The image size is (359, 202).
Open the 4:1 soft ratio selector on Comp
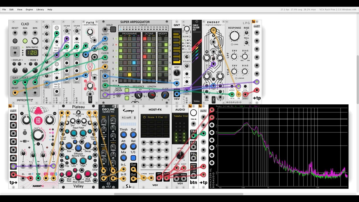(x=128, y=118)
